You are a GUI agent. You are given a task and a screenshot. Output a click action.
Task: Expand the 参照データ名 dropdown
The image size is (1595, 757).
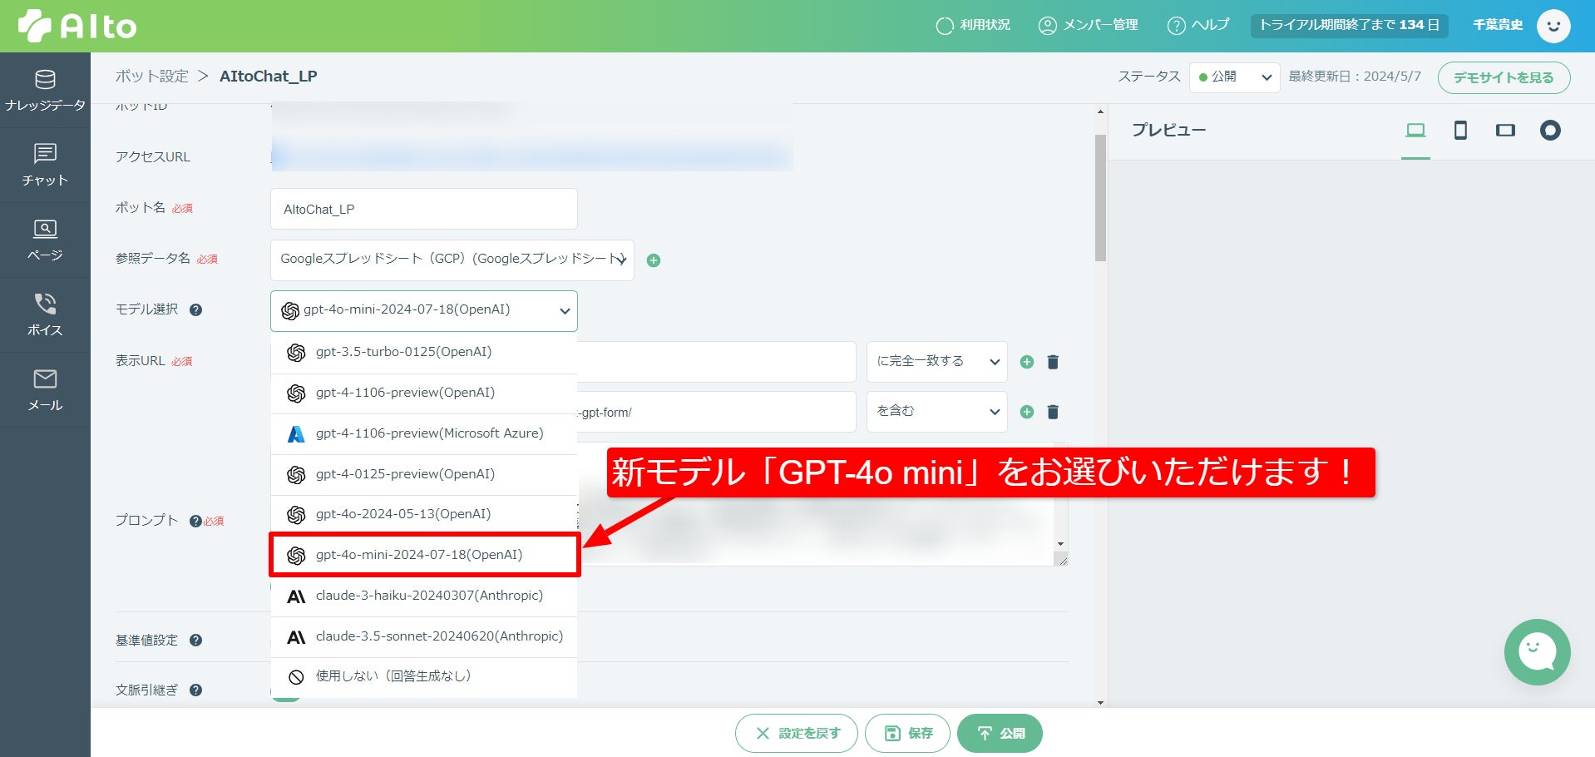(x=452, y=260)
